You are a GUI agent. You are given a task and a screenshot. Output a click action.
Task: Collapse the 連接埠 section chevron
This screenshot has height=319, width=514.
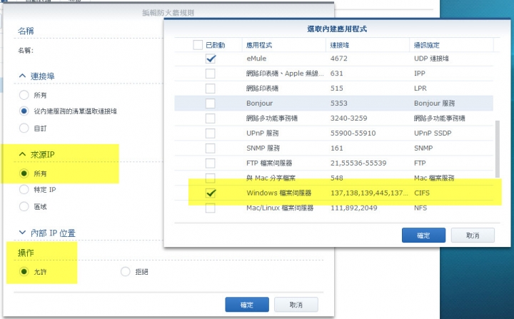click(22, 76)
